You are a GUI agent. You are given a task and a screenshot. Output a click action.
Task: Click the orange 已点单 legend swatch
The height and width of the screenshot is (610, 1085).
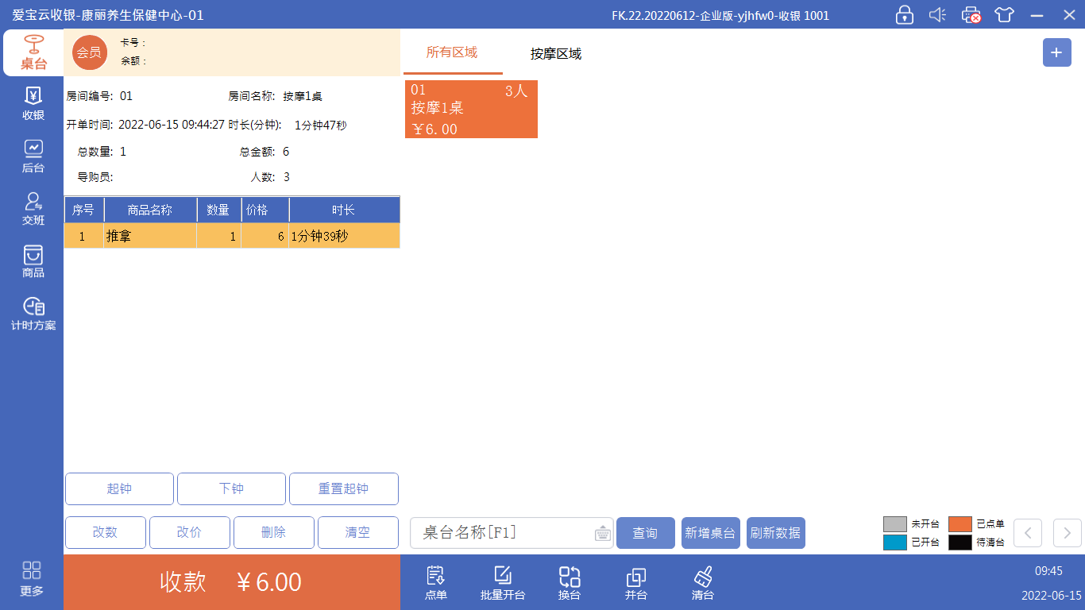(x=960, y=524)
